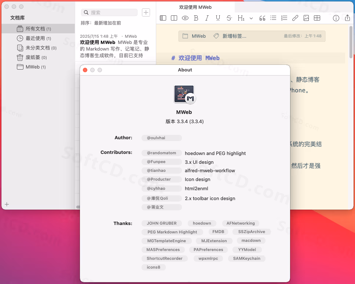Add a new category with bottom-left plus

tap(7, 204)
